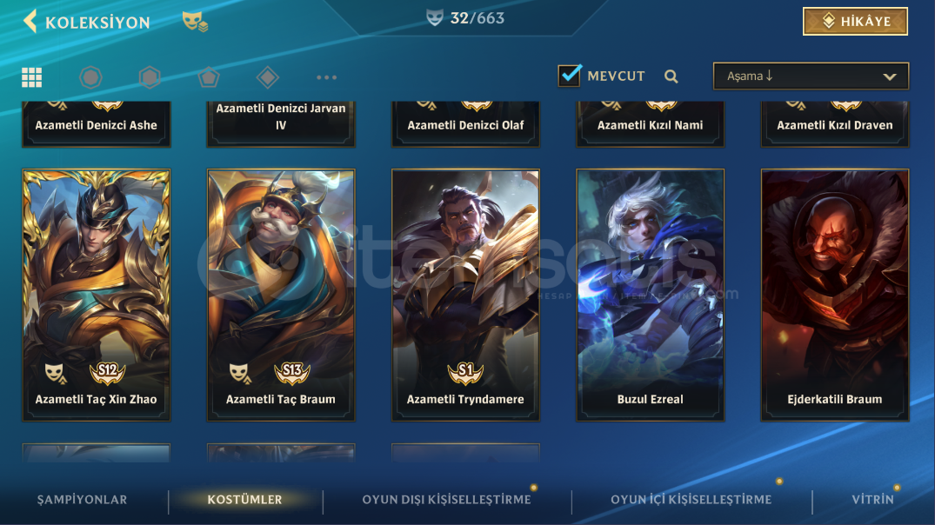The width and height of the screenshot is (935, 525).
Task: Open the three-dots more filters icon
Action: tap(327, 77)
